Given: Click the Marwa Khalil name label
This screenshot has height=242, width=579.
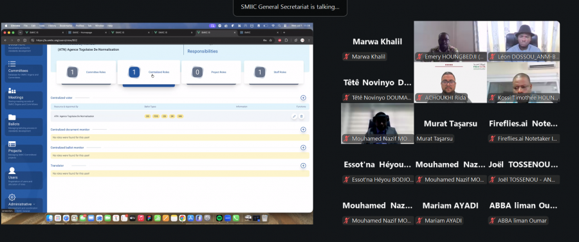Looking at the screenshot, I should (365, 56).
